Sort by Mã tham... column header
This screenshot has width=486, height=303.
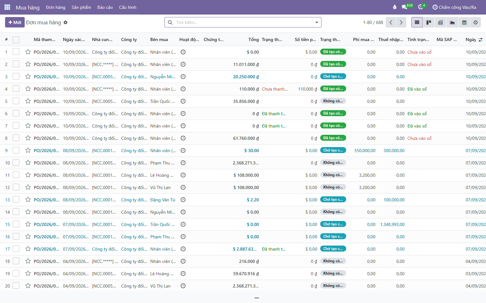(45, 40)
